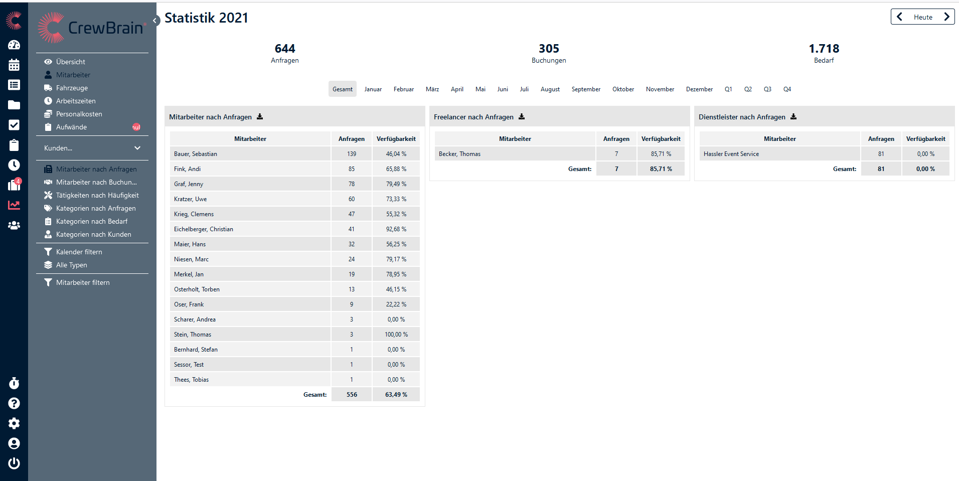The width and height of the screenshot is (959, 481).
Task: Go to next year with right arrow
Action: tap(946, 17)
